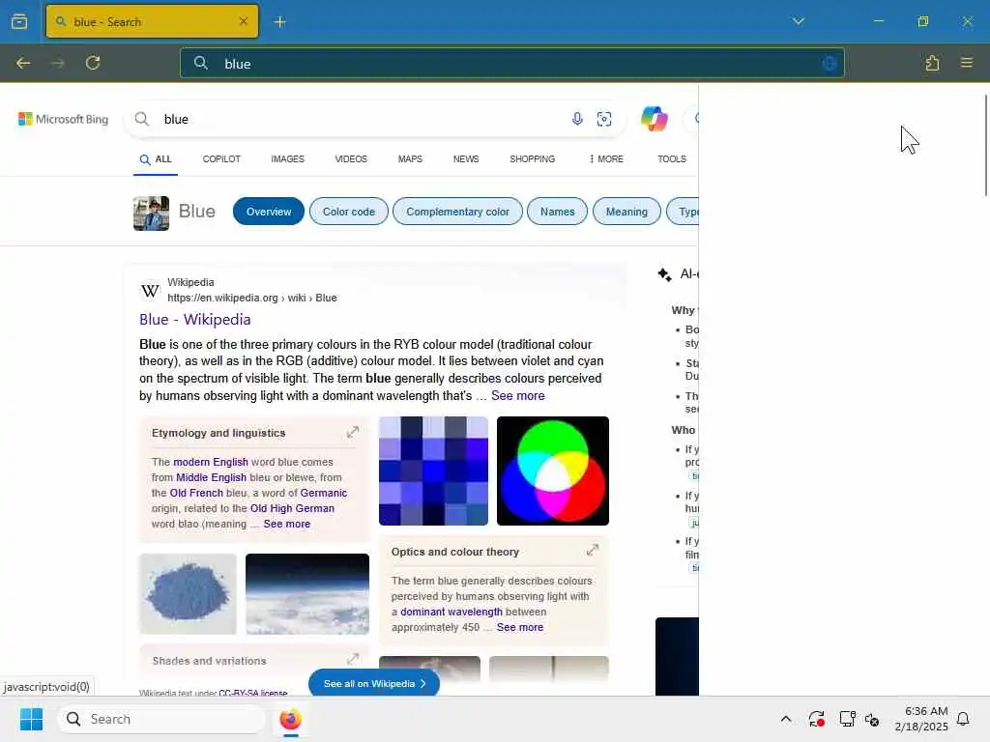Click the Firefox taskbar icon
The height and width of the screenshot is (742, 990).
(x=290, y=719)
